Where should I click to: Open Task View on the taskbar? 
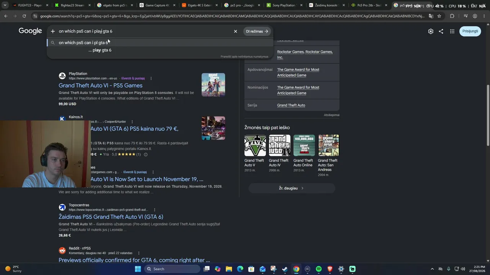pyautogui.click(x=207, y=269)
